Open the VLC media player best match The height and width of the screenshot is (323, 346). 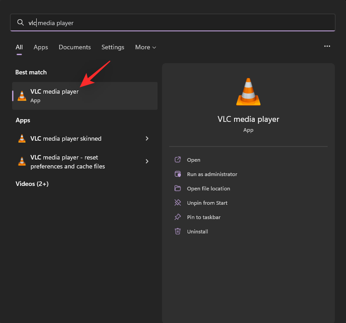(x=85, y=96)
